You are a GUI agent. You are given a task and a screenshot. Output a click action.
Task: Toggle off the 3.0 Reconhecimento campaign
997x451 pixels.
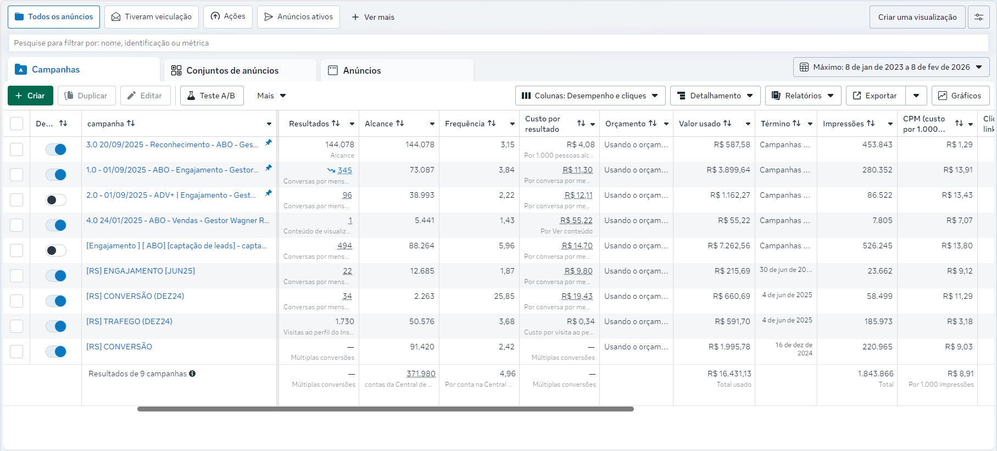point(56,149)
